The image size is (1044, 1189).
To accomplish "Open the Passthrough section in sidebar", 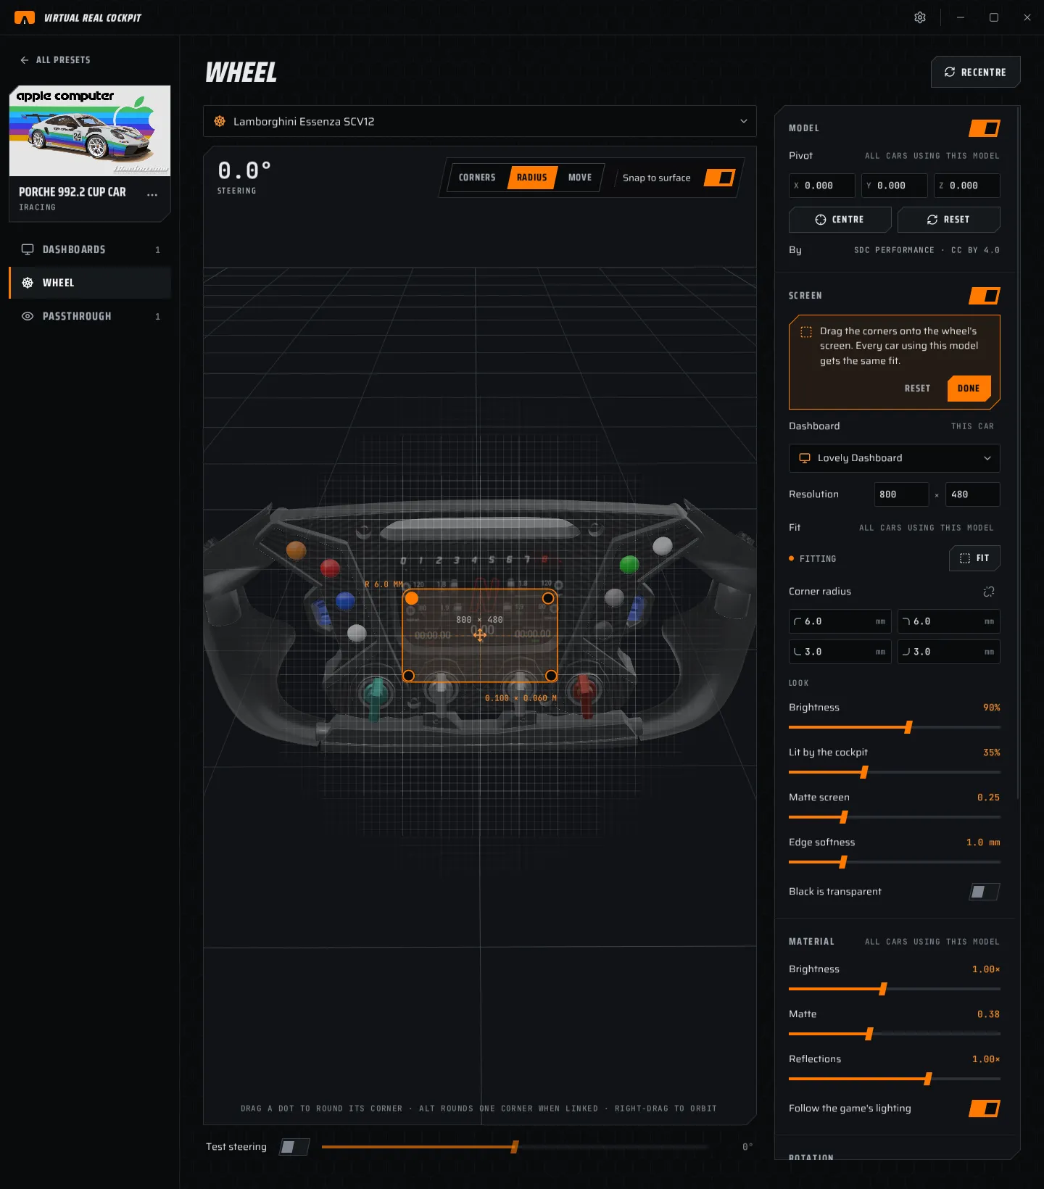I will point(90,316).
